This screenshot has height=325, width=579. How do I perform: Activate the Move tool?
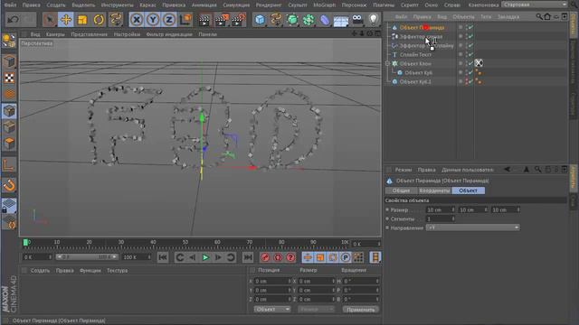66,19
